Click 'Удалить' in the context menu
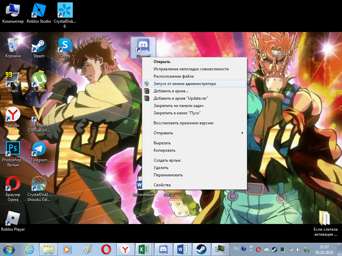 pos(161,168)
